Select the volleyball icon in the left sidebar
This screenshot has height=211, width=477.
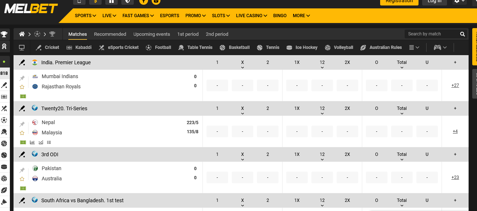point(4,179)
